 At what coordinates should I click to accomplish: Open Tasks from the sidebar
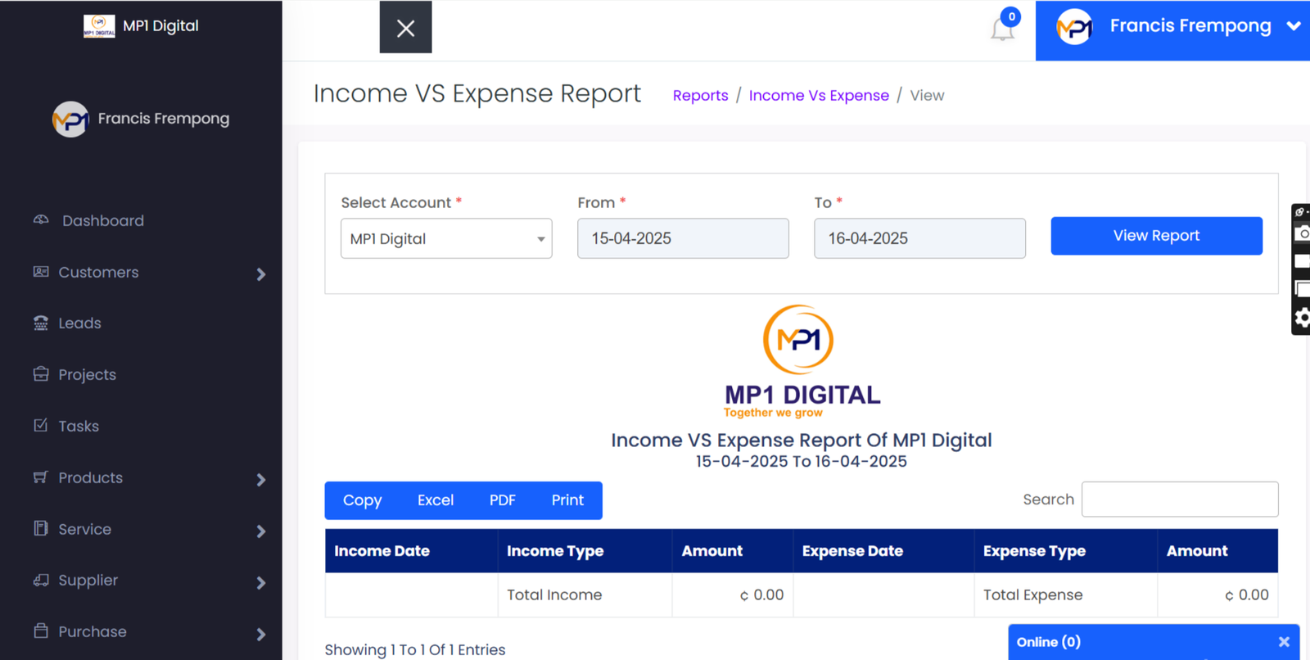79,427
